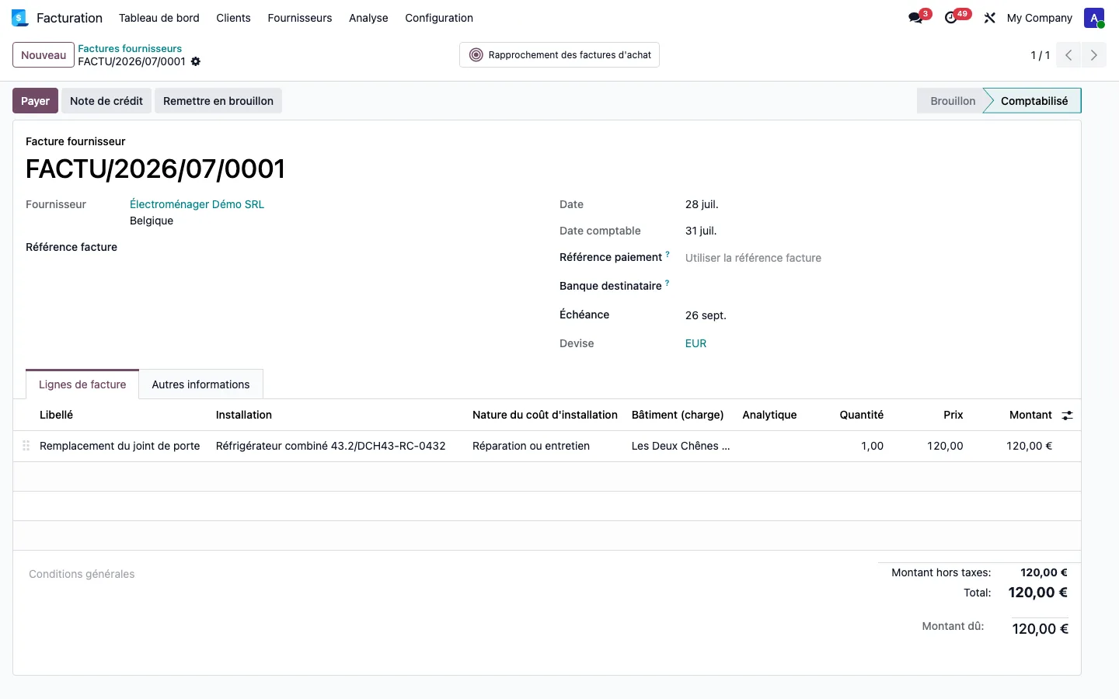Open the Tableau de bord menu
Viewport: 1119px width, 699px height.
coord(159,18)
